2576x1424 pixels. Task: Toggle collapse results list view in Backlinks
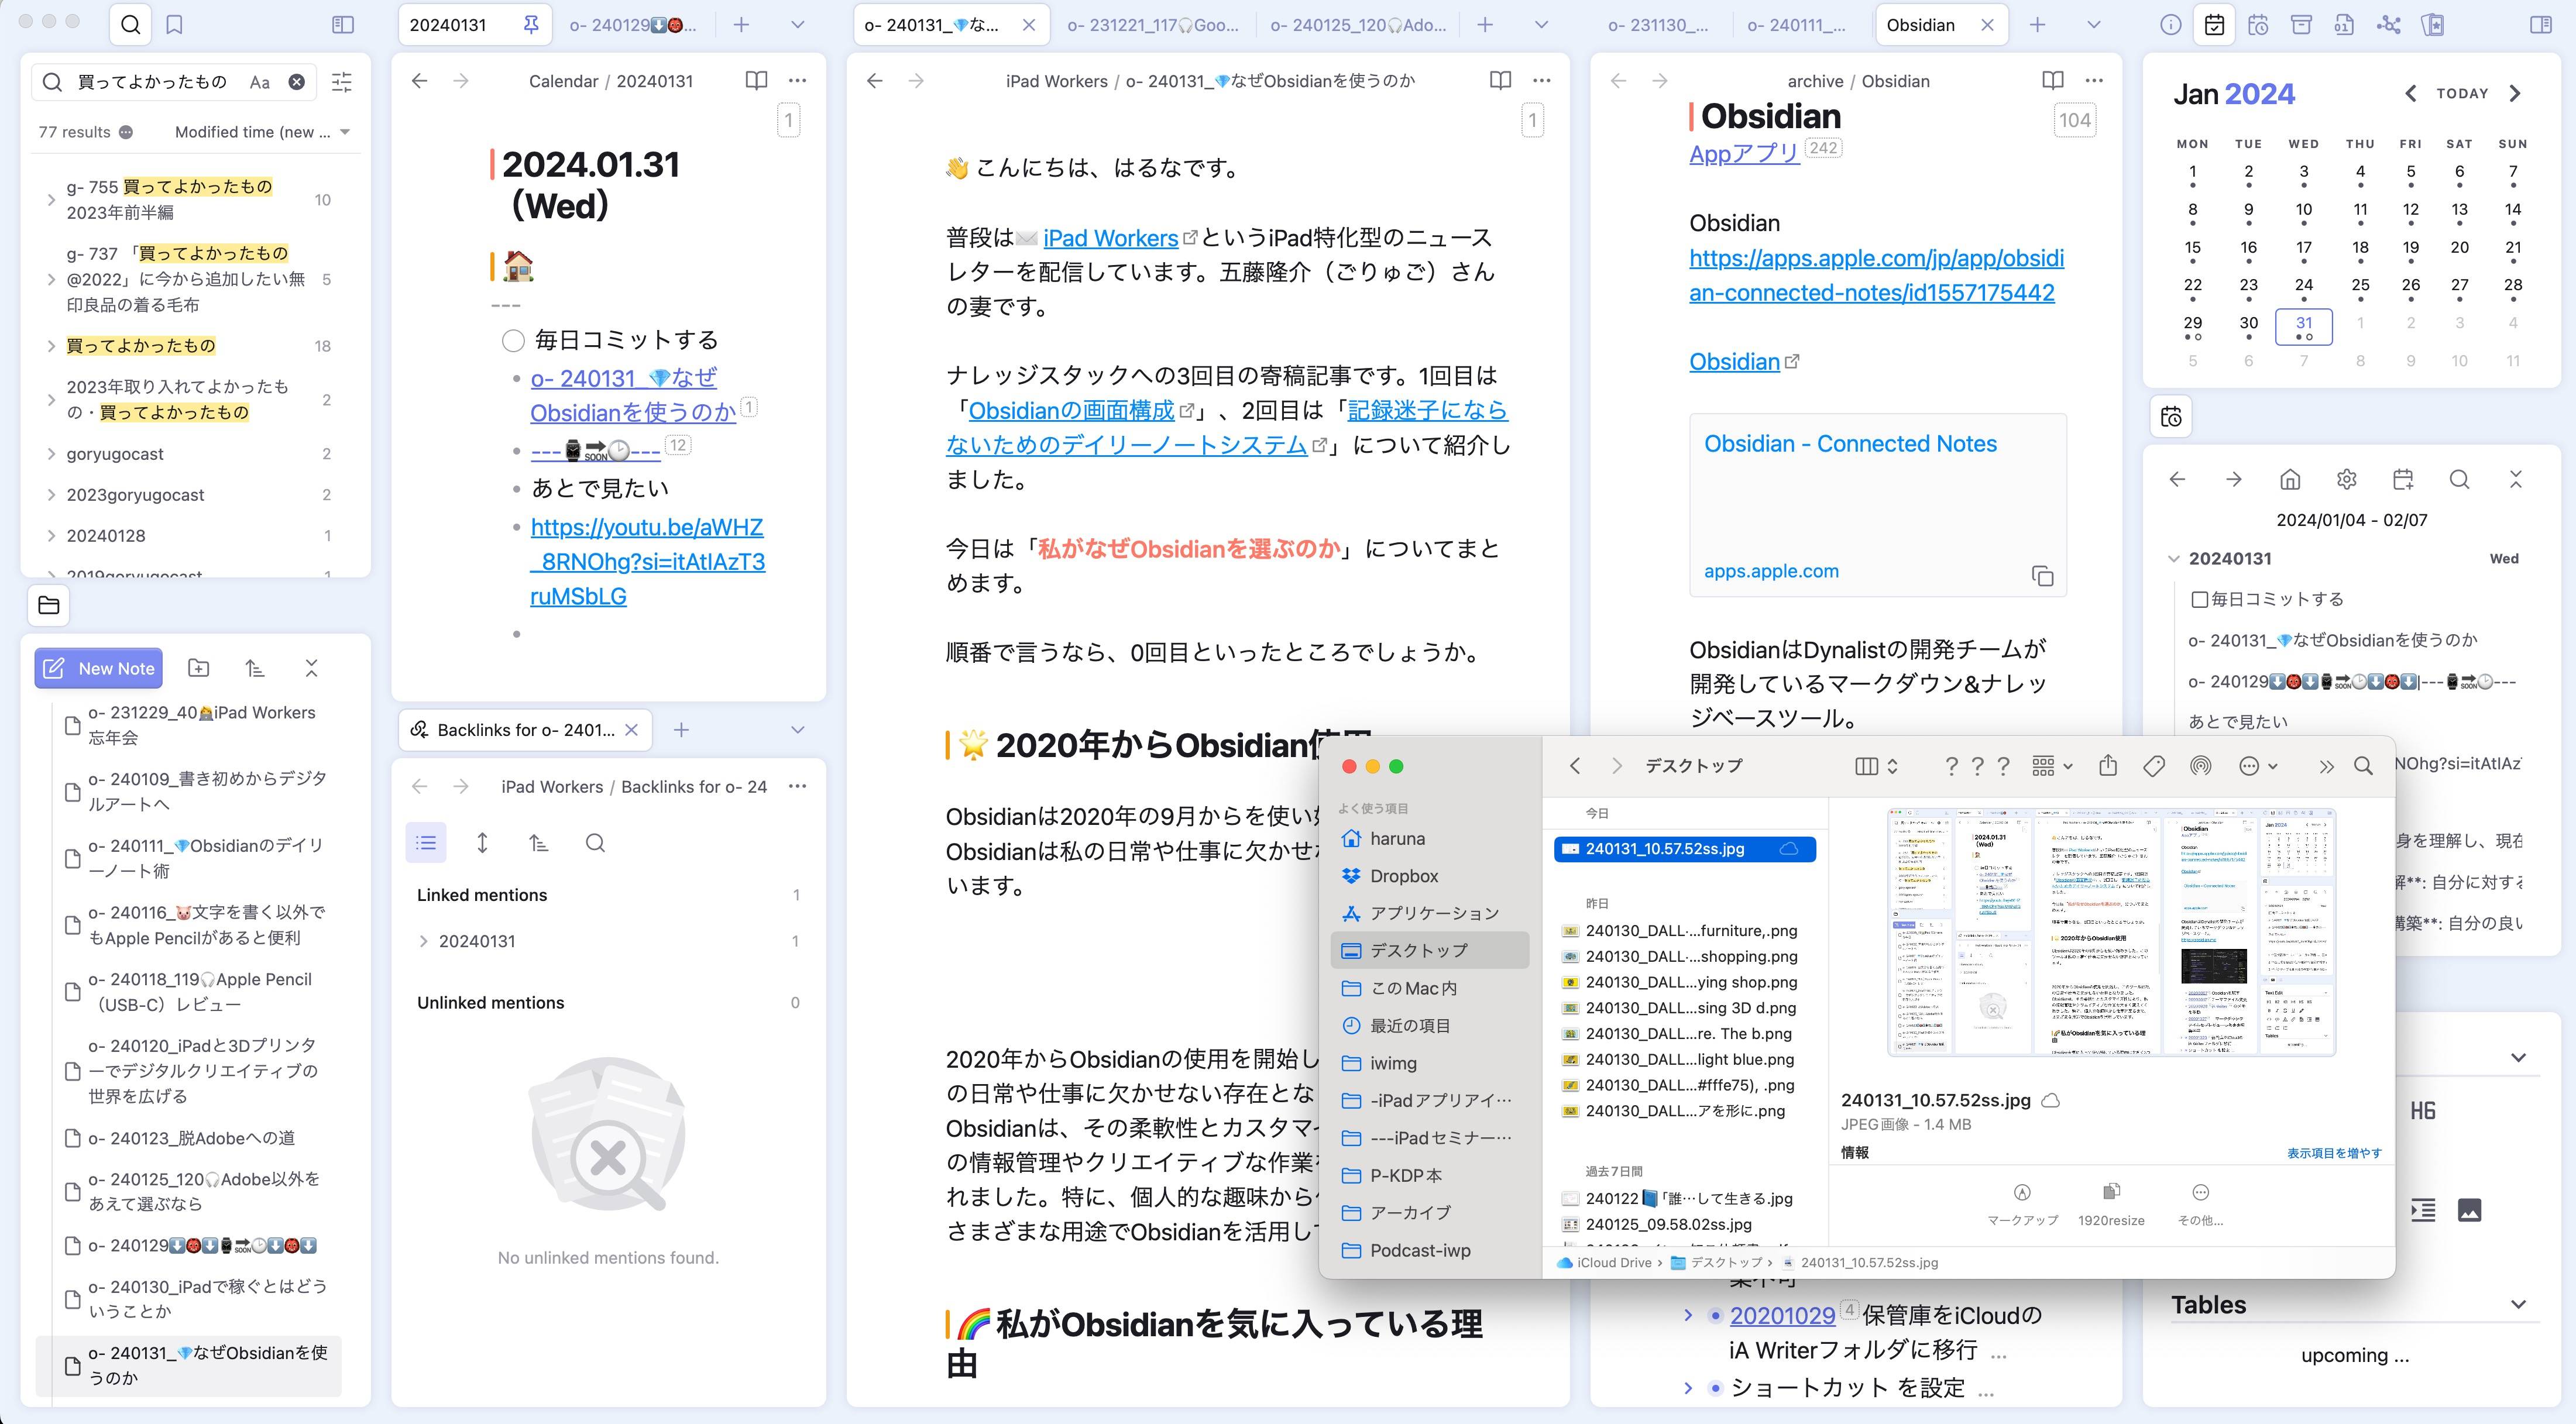[x=426, y=843]
